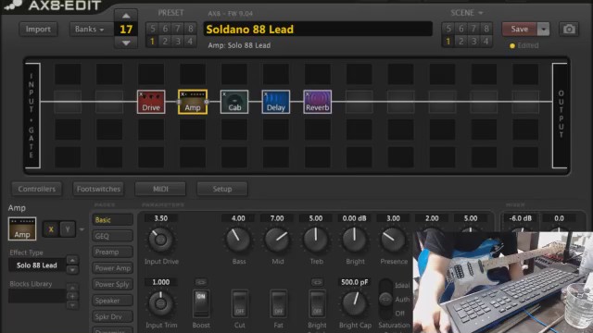This screenshot has height=333, width=593.
Task: Open the Input Gate block
Action: pos(32,115)
